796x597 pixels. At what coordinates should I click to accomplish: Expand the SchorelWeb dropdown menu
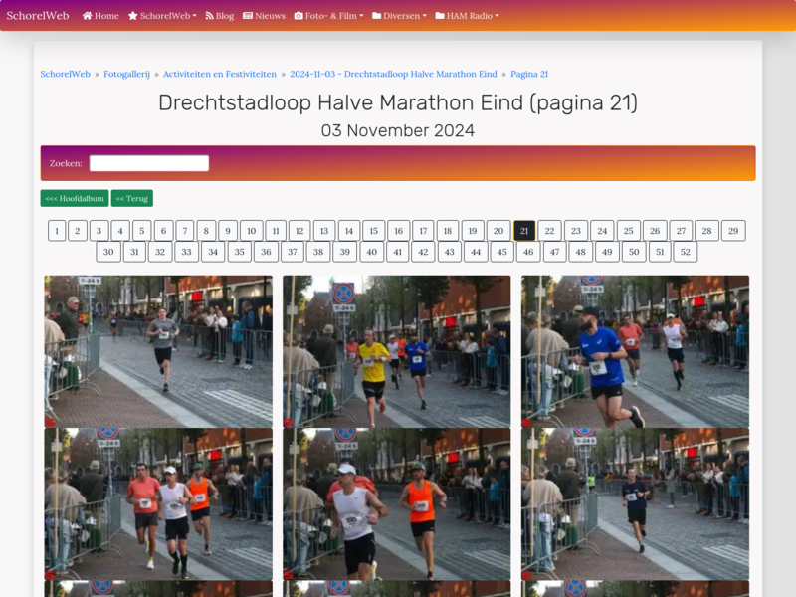click(x=162, y=16)
